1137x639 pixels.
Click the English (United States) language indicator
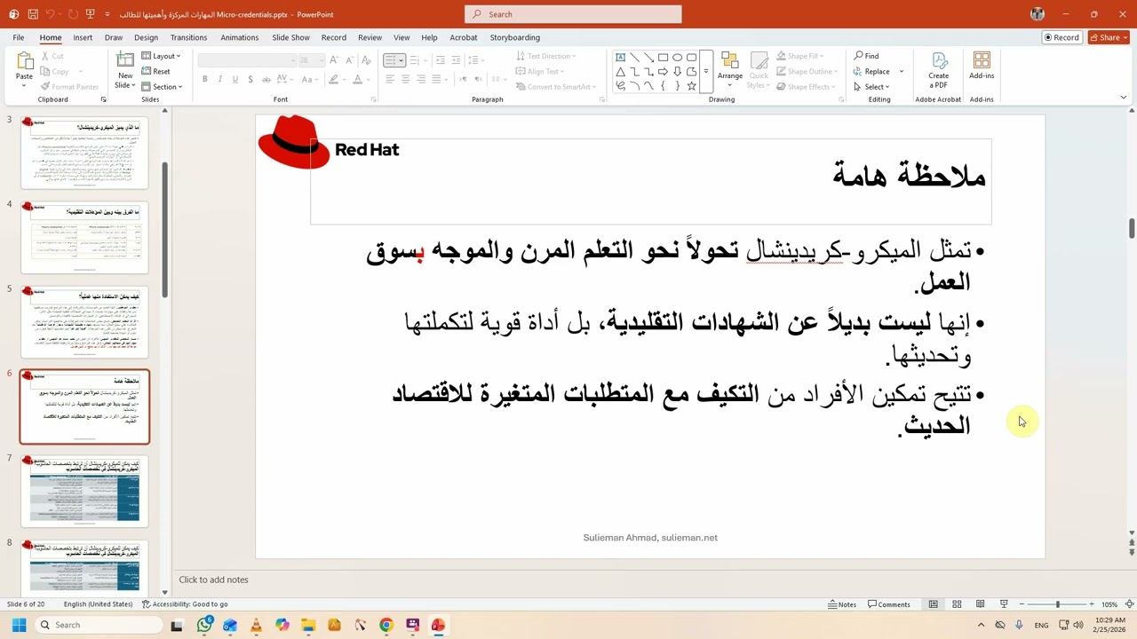click(98, 604)
